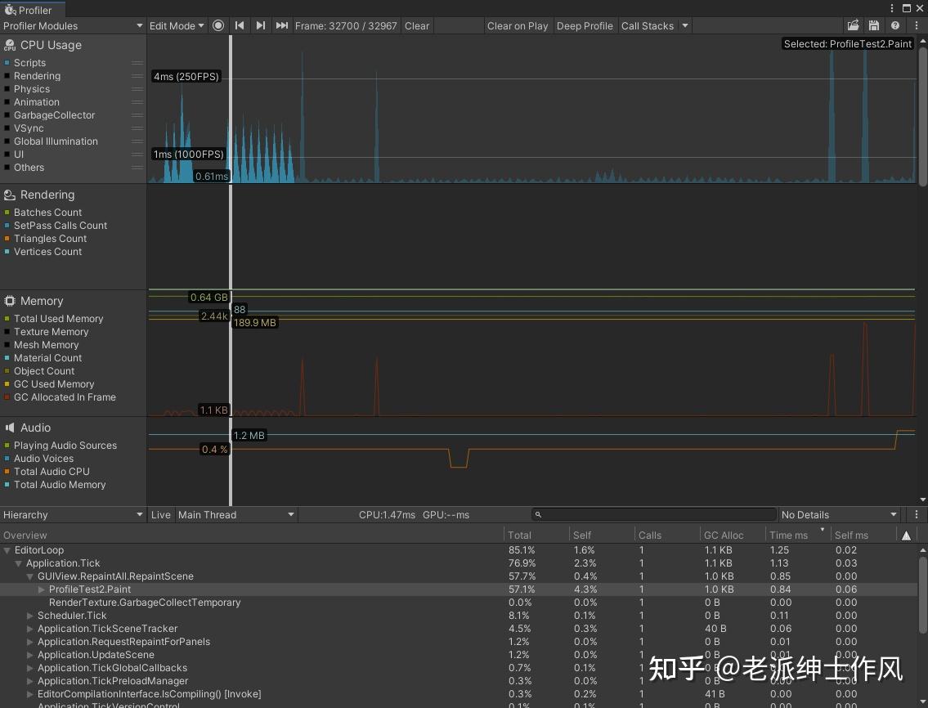Collapse the EditorLoop tree entry
The width and height of the screenshot is (928, 708).
[x=7, y=550]
